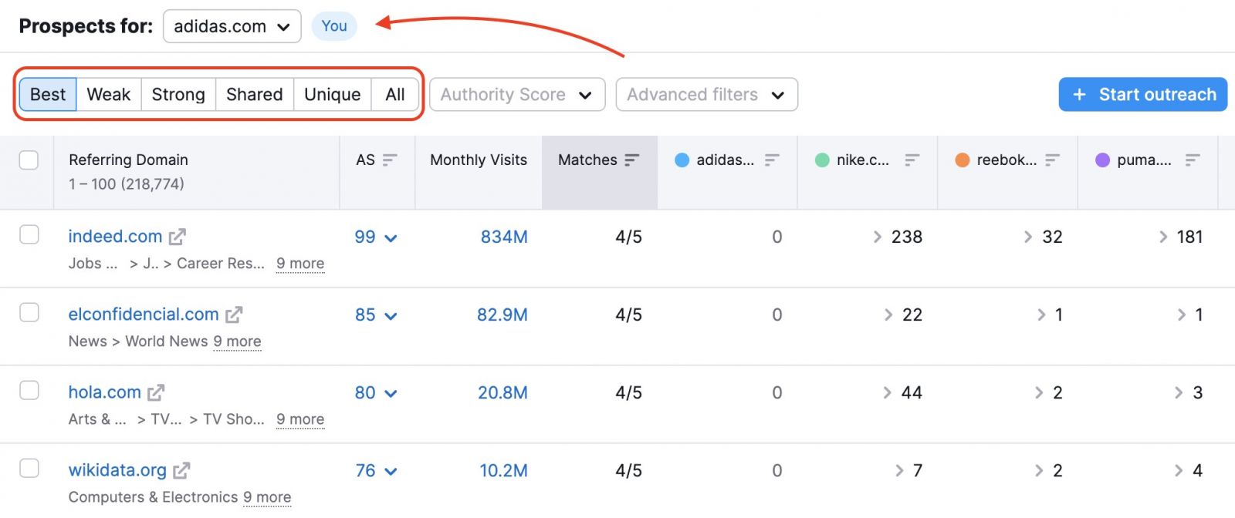The width and height of the screenshot is (1235, 518).
Task: Switch to the Best prospects tab
Action: click(x=48, y=94)
